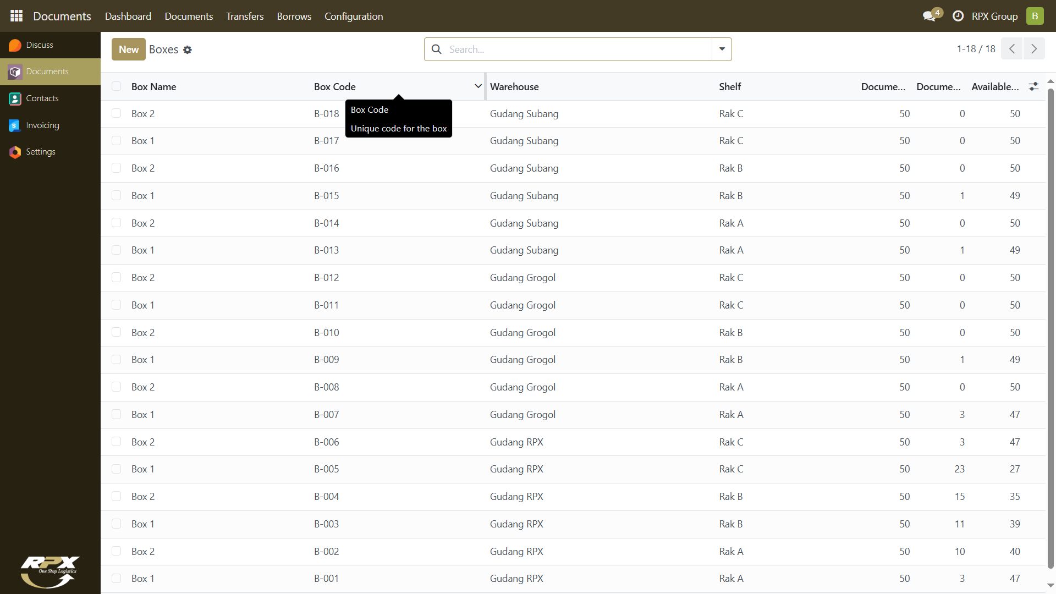
Task: Tick the checkbox for box B-018
Action: [x=116, y=113]
